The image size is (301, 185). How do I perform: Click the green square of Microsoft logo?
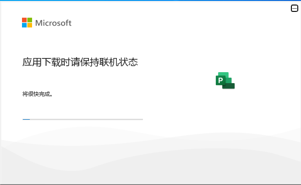coord(30,20)
